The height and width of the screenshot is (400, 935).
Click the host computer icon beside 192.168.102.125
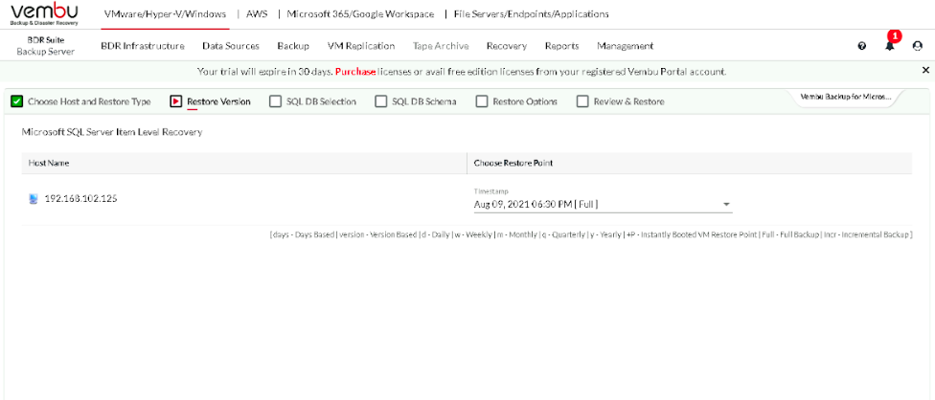click(34, 199)
